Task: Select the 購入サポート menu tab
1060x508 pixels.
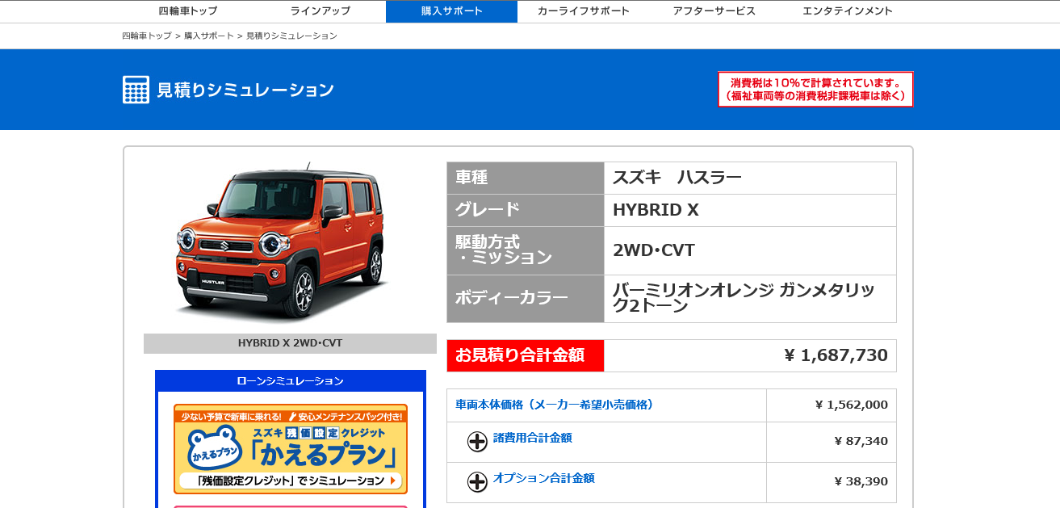Action: click(452, 11)
